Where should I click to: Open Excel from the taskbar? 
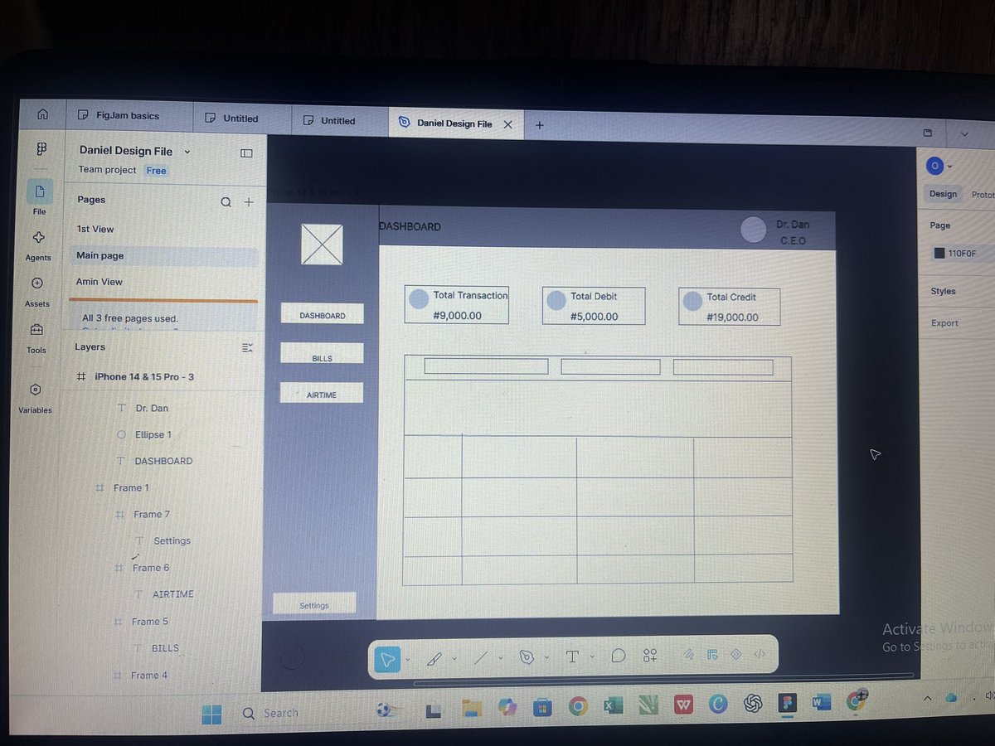click(x=612, y=706)
